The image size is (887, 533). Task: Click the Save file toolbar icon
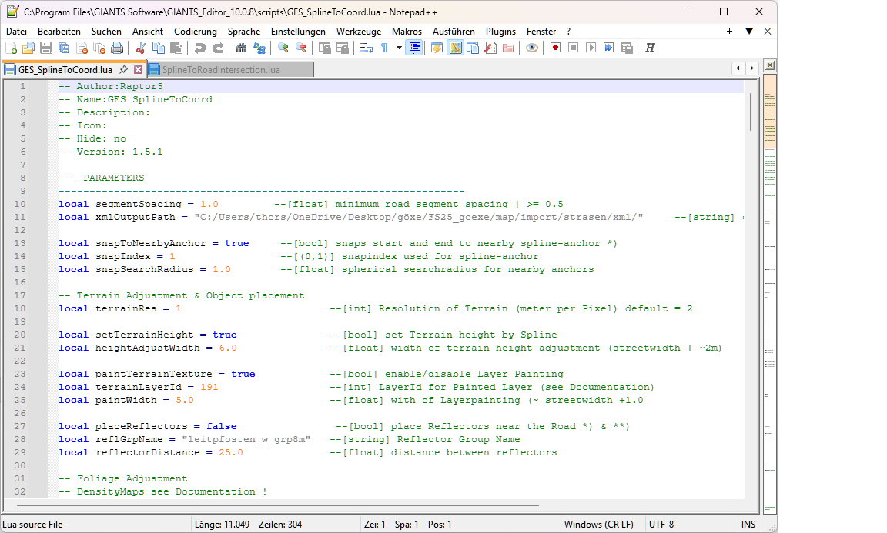46,48
